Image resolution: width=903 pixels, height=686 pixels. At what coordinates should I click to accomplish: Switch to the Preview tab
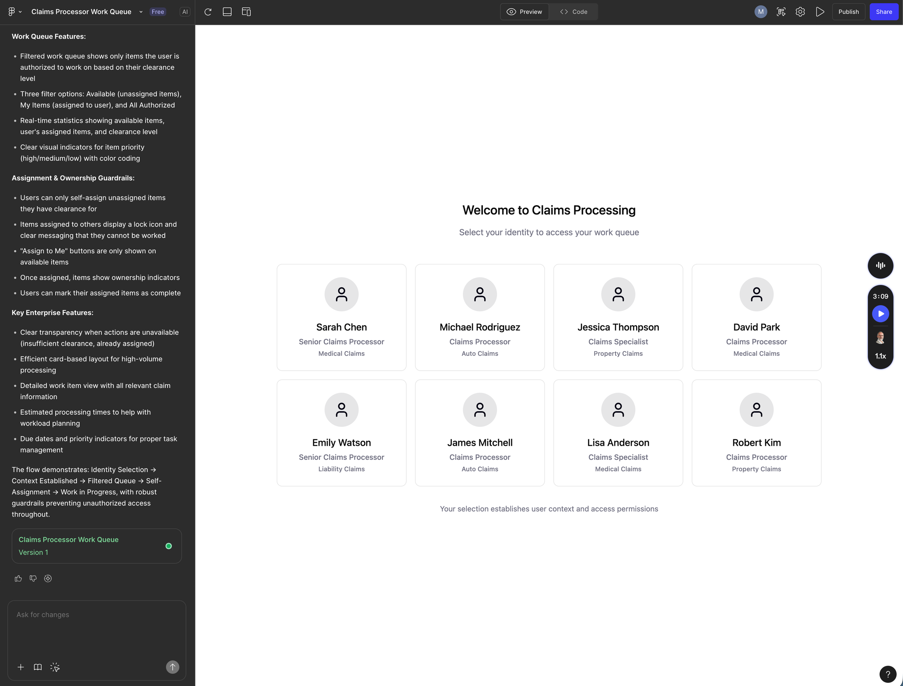pyautogui.click(x=524, y=12)
